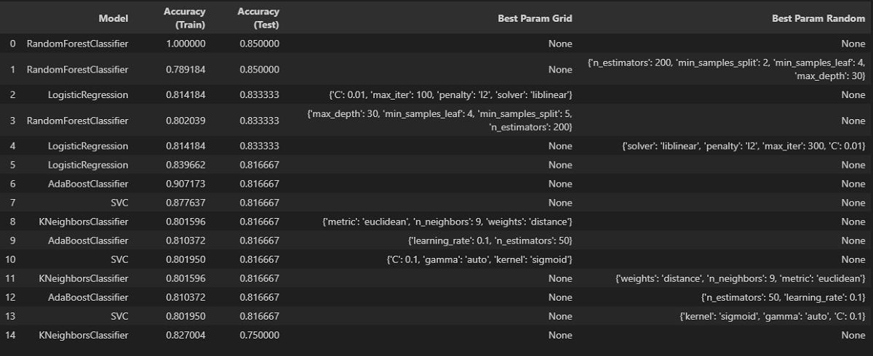Select the KNeighborsClassifier grid params in row 8
The width and height of the screenshot is (873, 356).
[x=447, y=222]
